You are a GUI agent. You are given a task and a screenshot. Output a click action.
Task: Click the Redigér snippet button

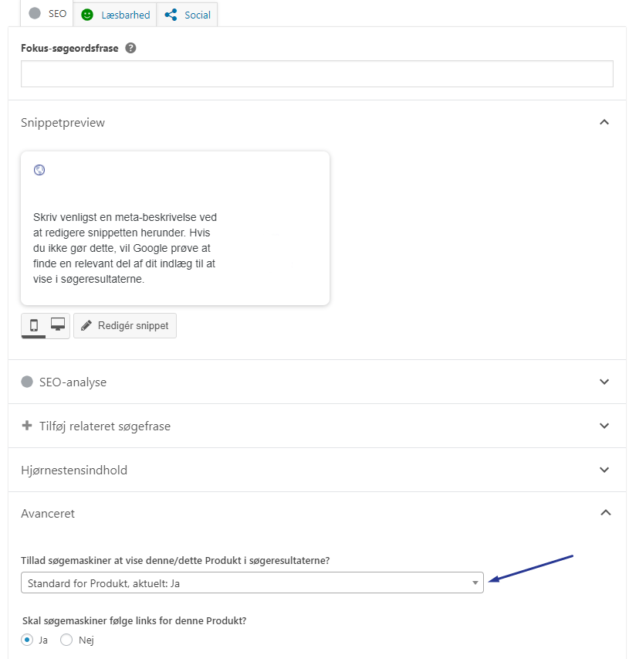click(x=125, y=325)
